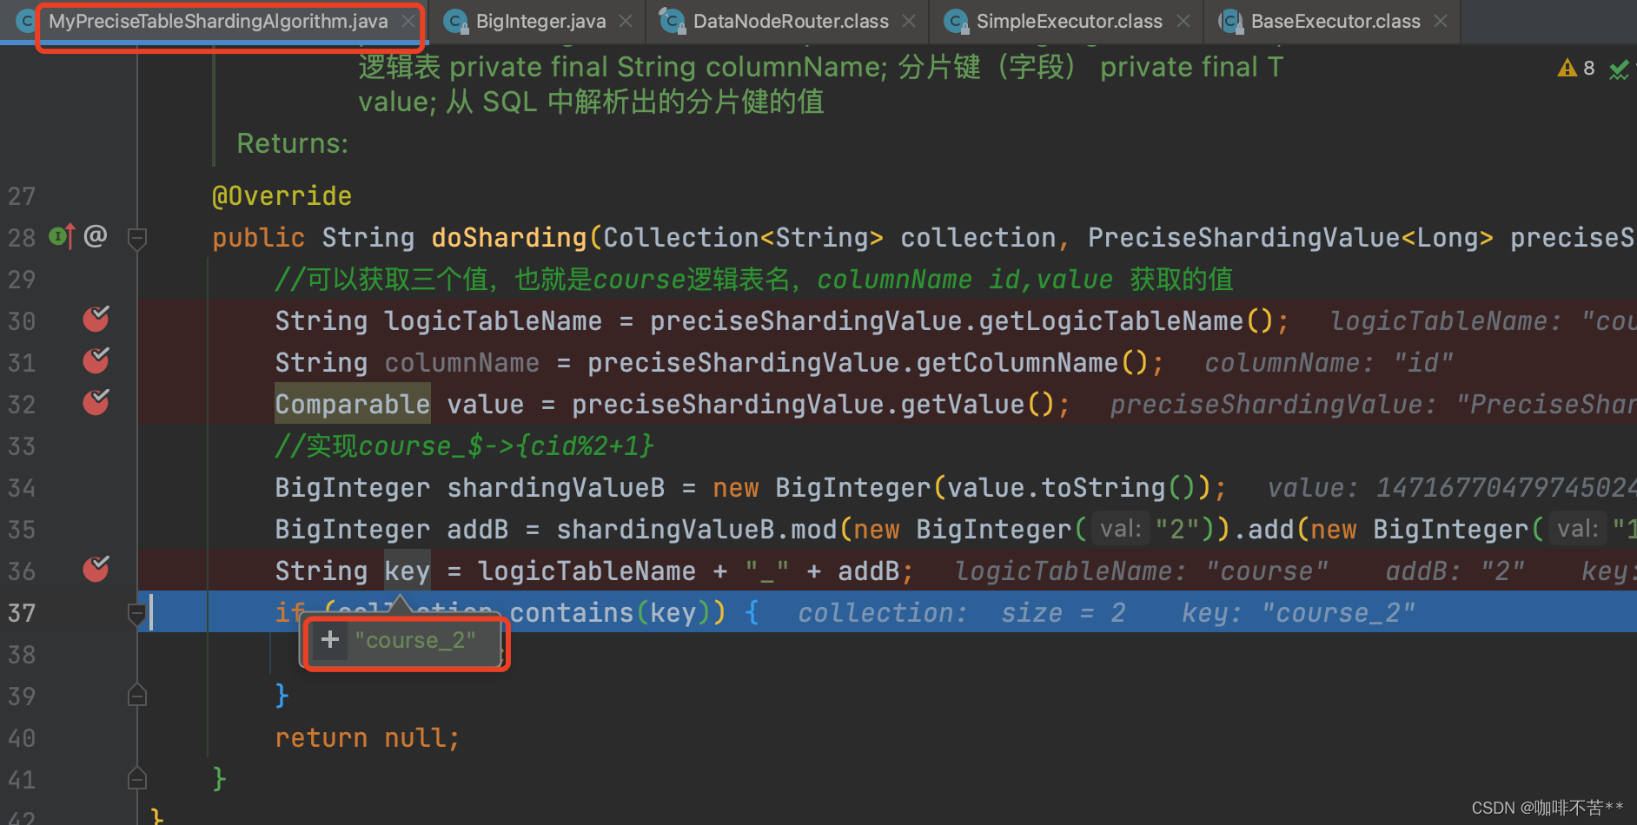Click the @ annotation gutter icon on line 28
The width and height of the screenshot is (1637, 825).
click(96, 234)
